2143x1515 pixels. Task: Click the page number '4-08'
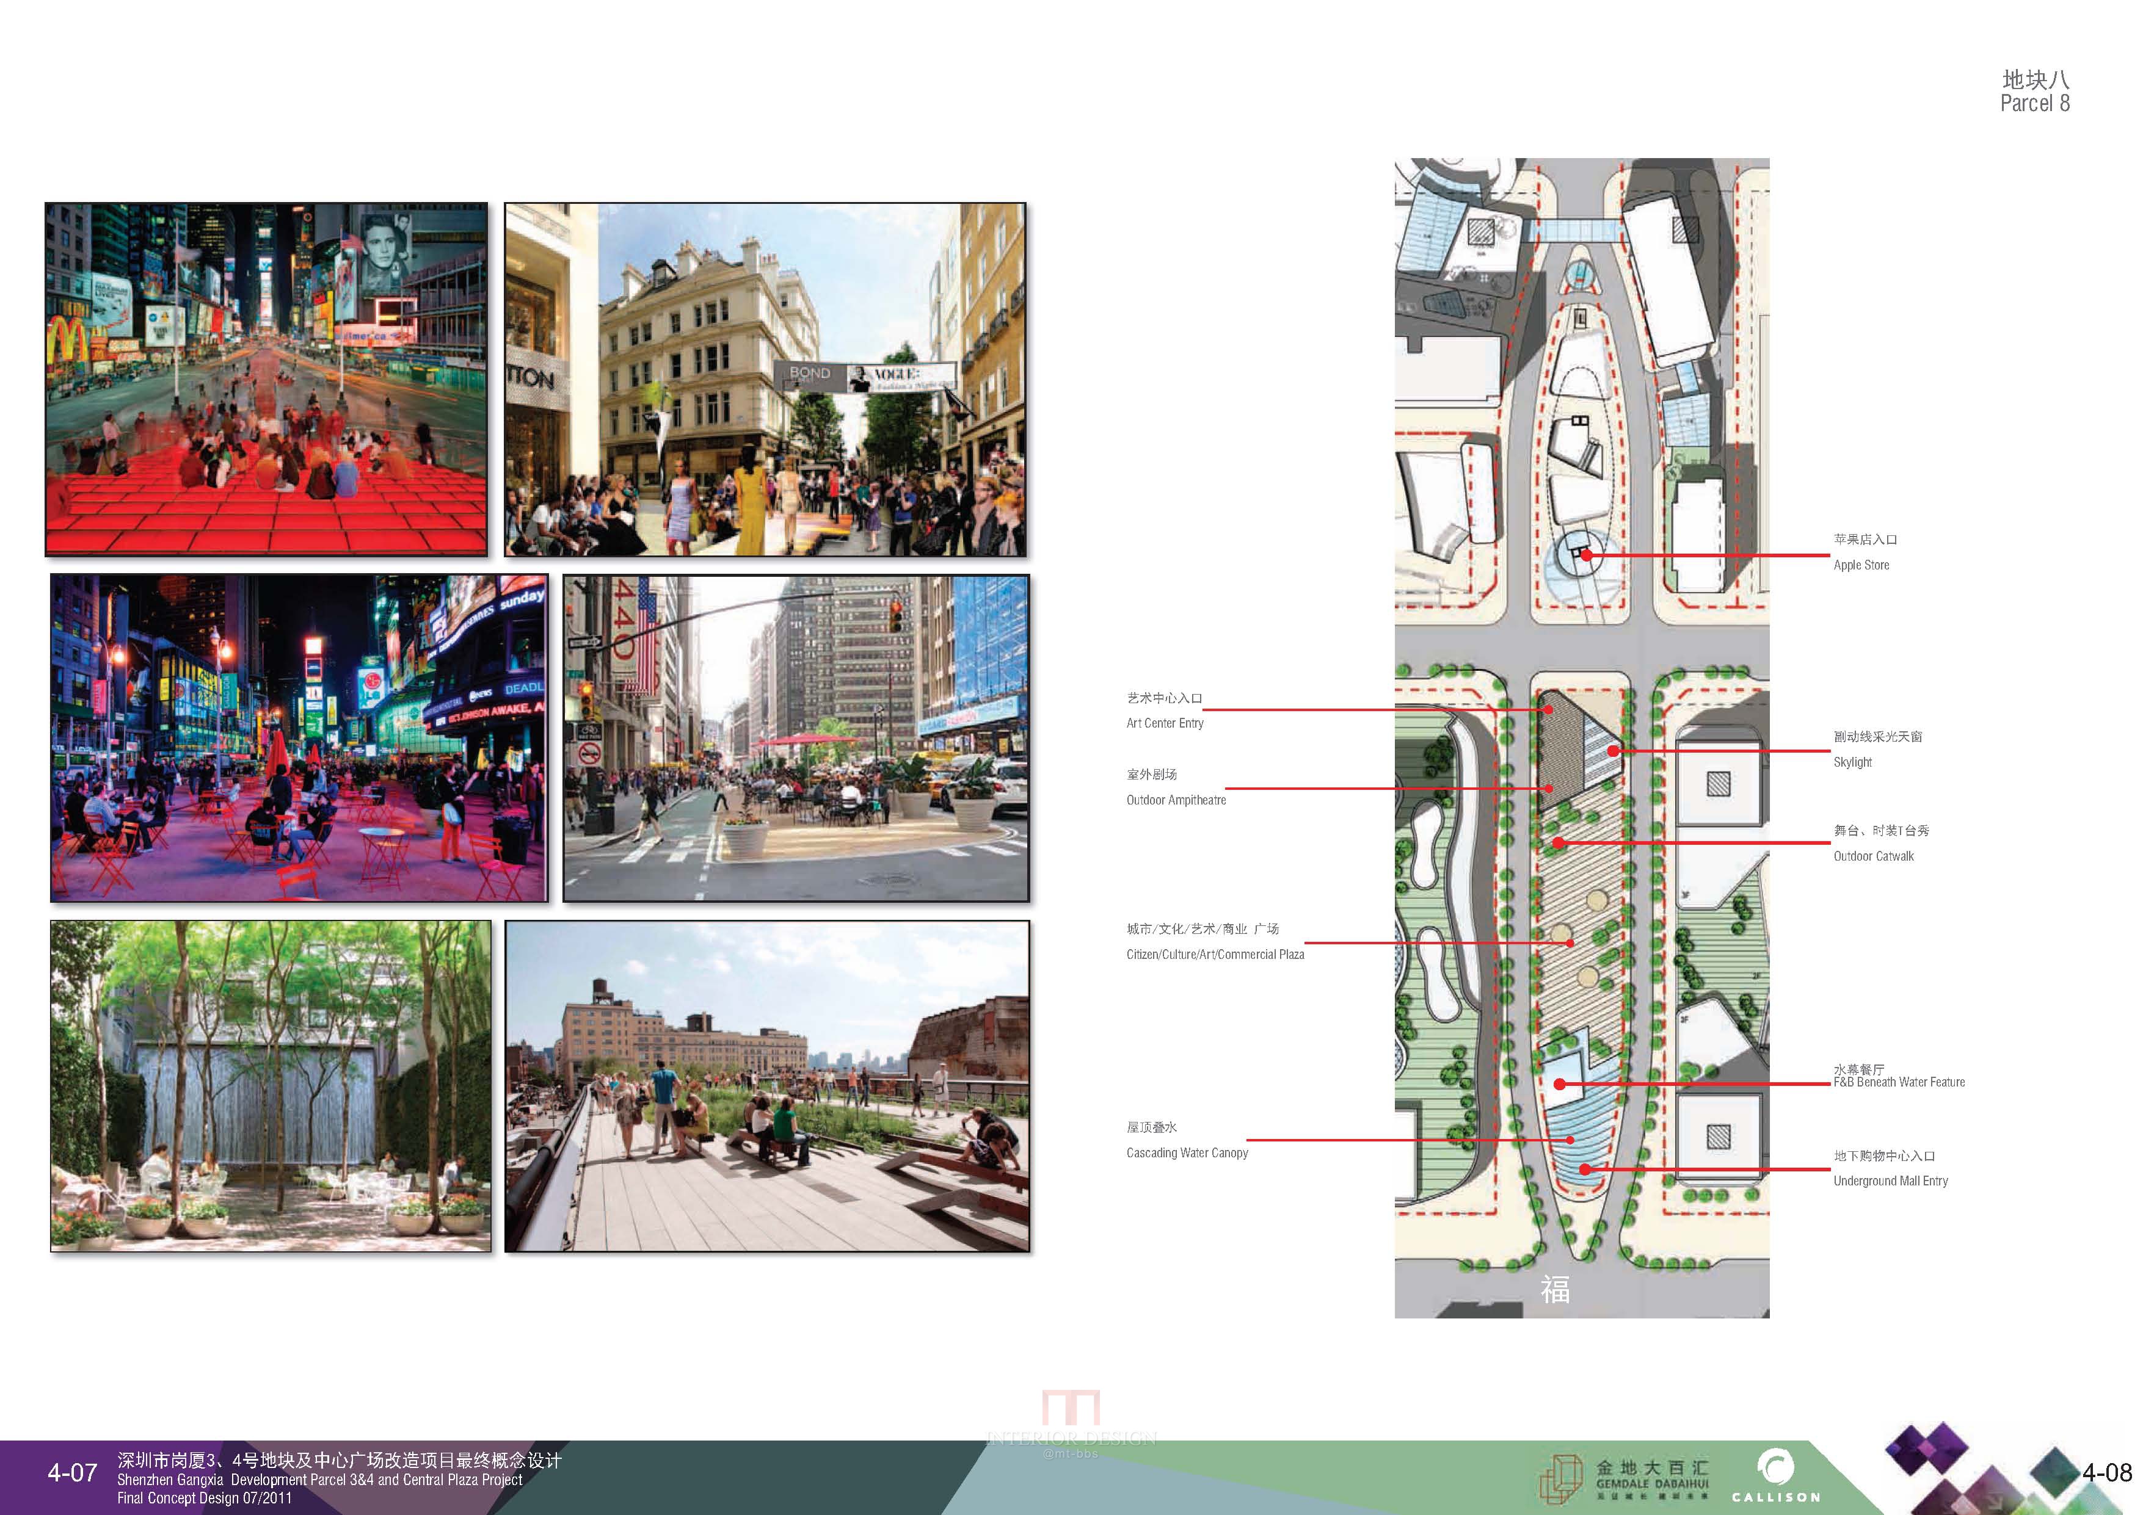[x=2106, y=1472]
